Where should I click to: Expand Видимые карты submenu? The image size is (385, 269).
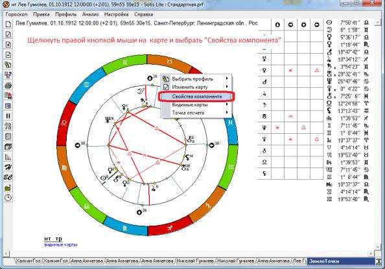tap(196, 105)
